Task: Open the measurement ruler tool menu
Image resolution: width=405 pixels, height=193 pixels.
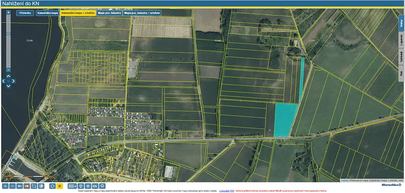Action: 72,186
